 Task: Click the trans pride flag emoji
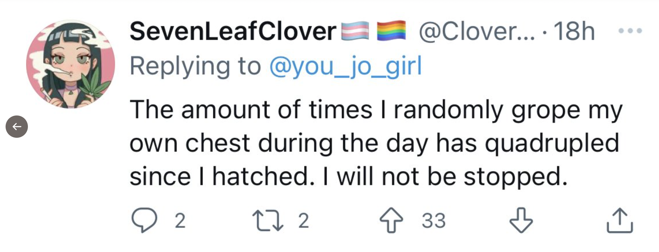click(355, 31)
